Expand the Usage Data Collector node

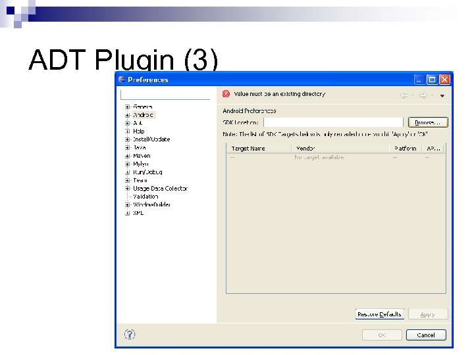127,189
